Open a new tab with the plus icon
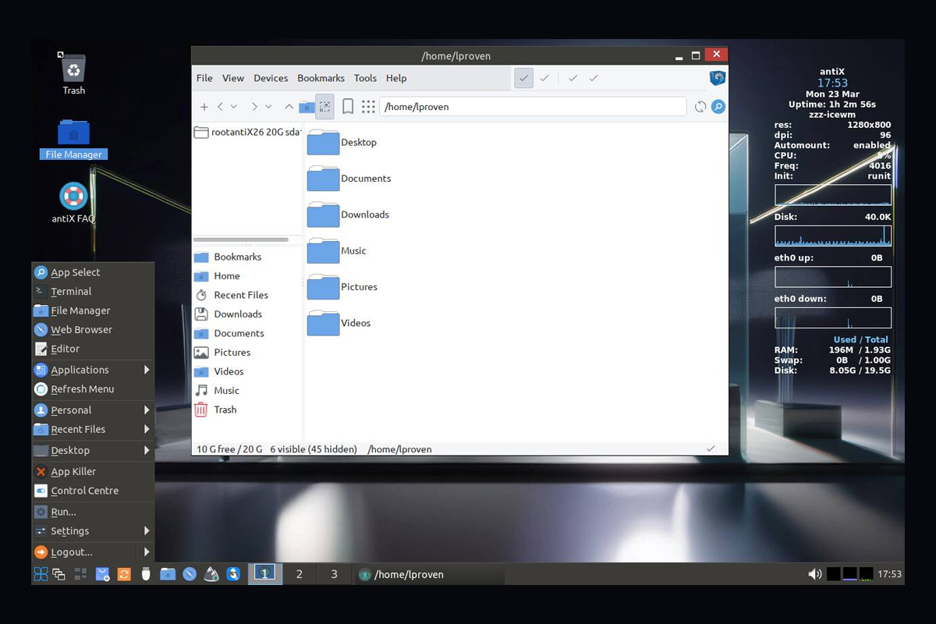The image size is (936, 624). pyautogui.click(x=204, y=107)
